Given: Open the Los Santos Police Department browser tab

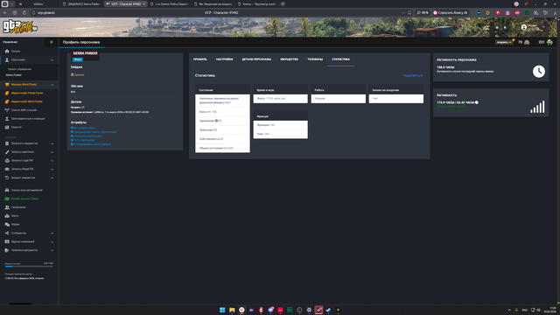Looking at the screenshot, I should pos(169,3).
